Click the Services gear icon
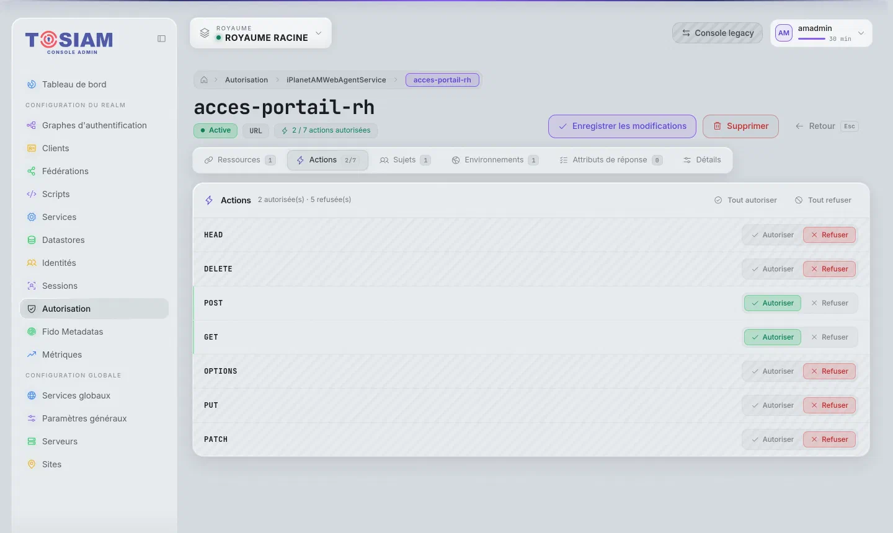Screen dimensions: 893x533 point(32,217)
